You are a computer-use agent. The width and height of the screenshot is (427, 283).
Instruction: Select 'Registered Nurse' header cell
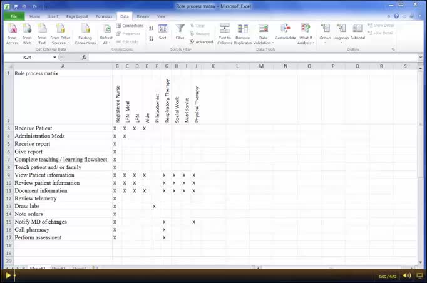pyautogui.click(x=117, y=101)
